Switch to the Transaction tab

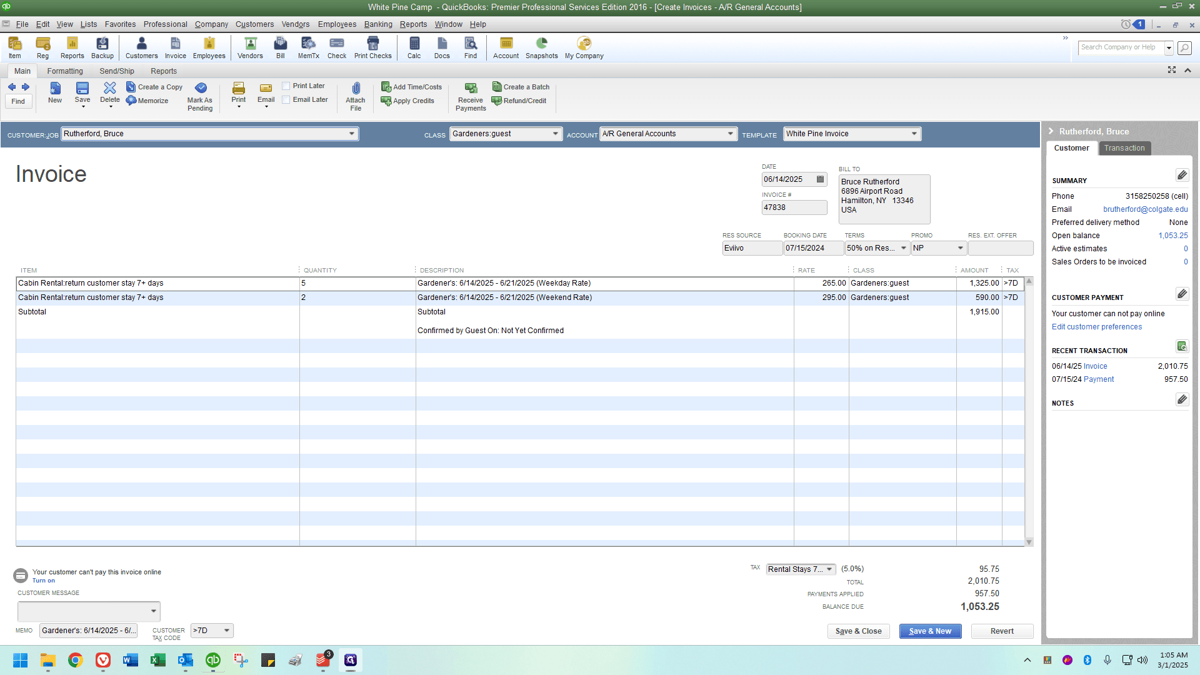pos(1124,148)
